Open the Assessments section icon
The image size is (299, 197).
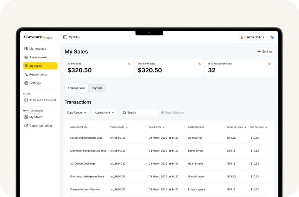click(27, 57)
